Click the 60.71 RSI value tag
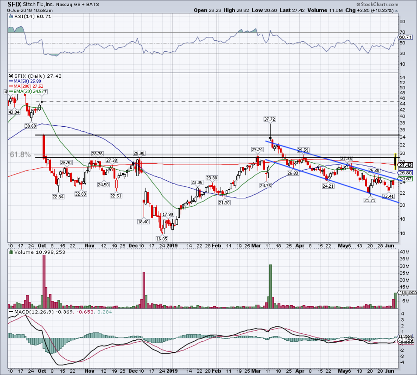Screen dimensions: 417x375 tap(406, 37)
